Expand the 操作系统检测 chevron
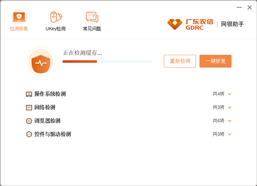 point(230,94)
